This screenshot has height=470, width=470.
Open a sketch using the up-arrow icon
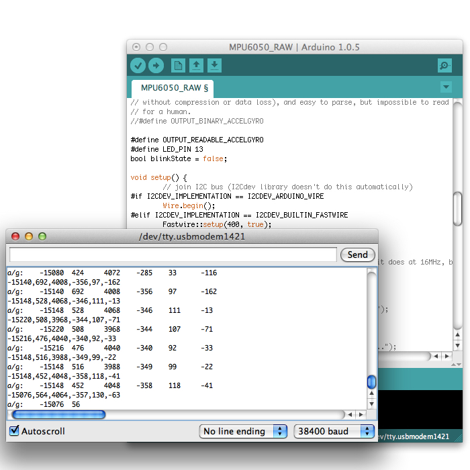pos(196,65)
